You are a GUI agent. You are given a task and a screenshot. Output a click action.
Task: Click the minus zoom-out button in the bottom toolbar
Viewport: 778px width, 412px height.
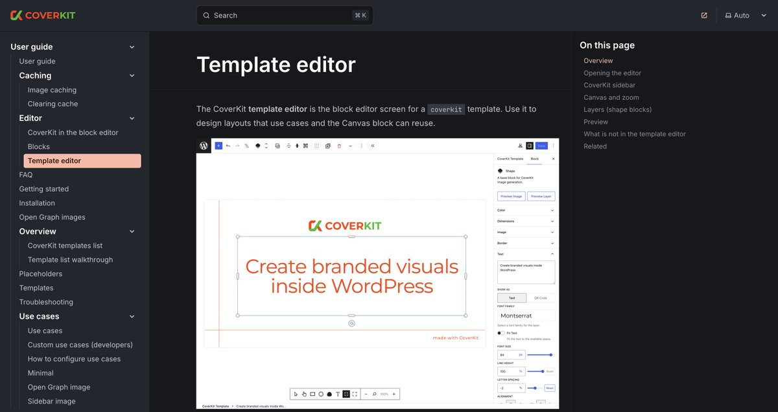click(366, 394)
